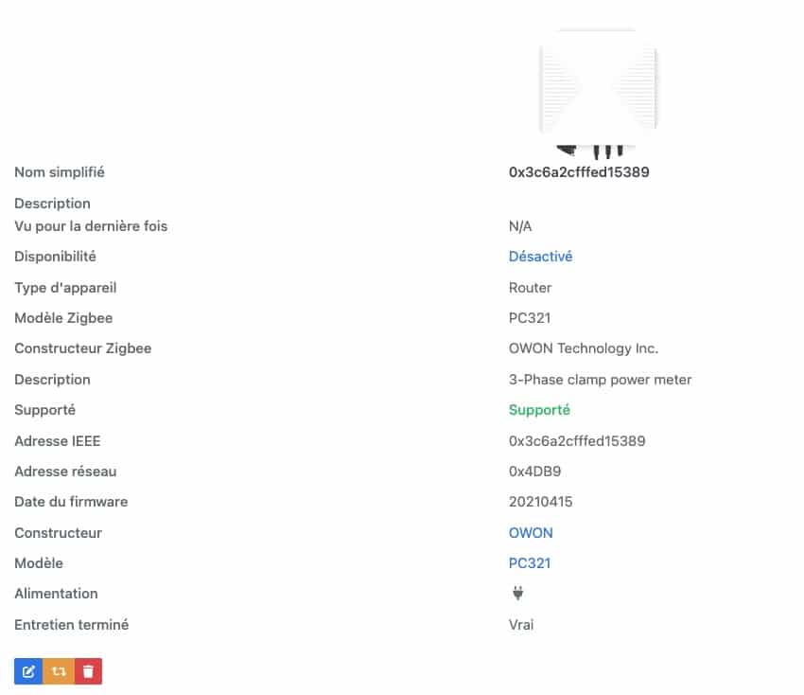Image resolution: width=804 pixels, height=695 pixels.
Task: Click the green Supporté status text
Action: point(539,410)
